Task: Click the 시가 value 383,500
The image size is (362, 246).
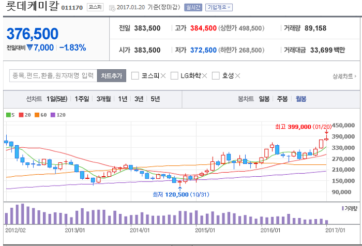Action: click(x=147, y=50)
